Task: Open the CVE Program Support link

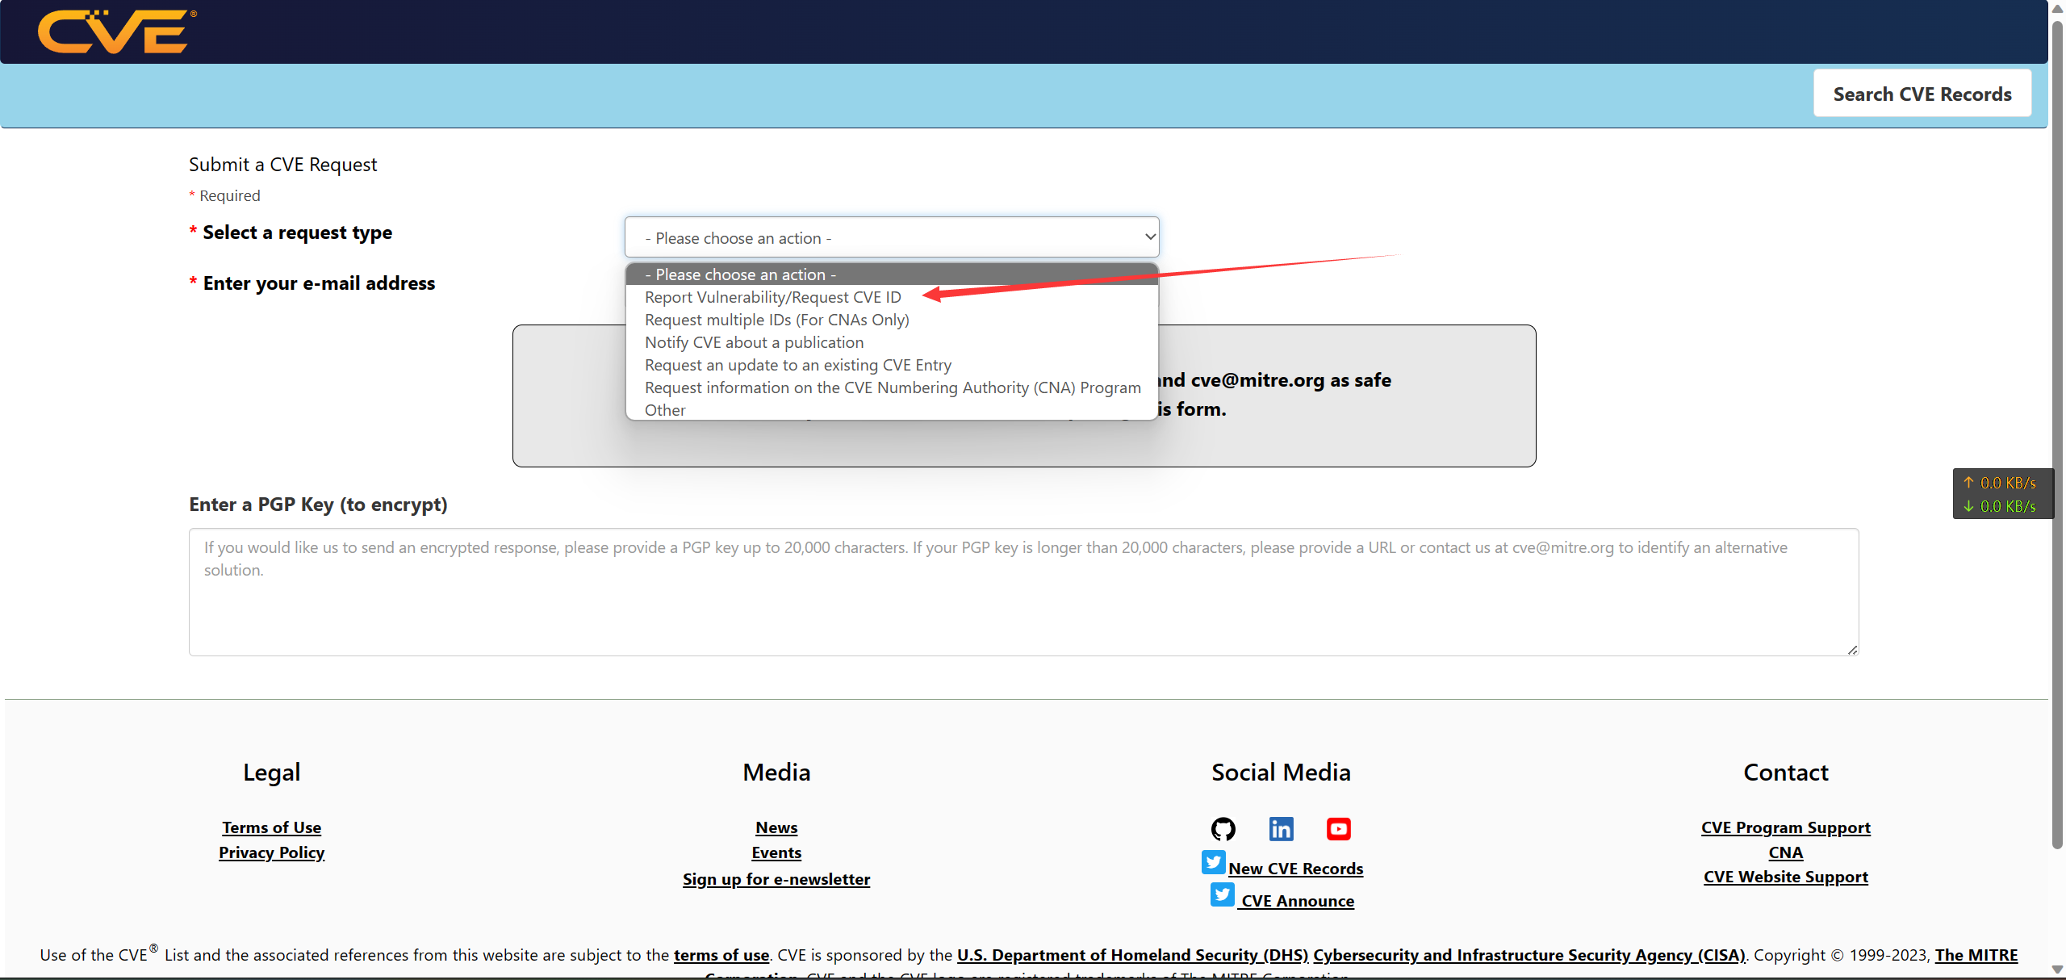Action: click(1785, 827)
